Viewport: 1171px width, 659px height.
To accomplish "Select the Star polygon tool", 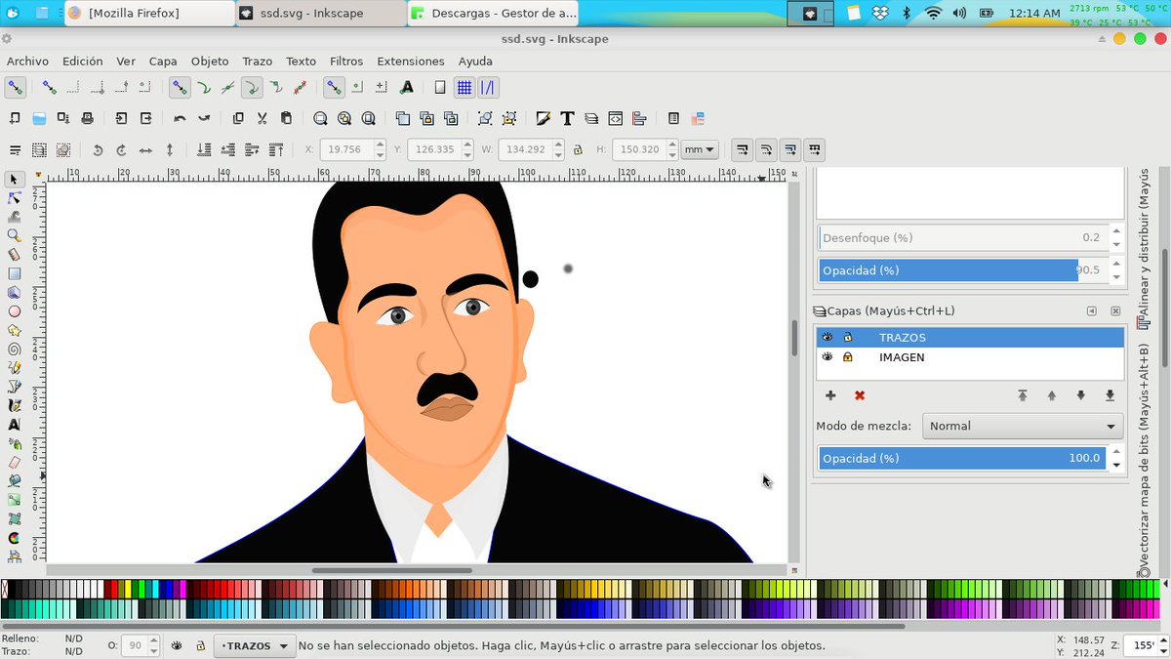I will click(14, 330).
